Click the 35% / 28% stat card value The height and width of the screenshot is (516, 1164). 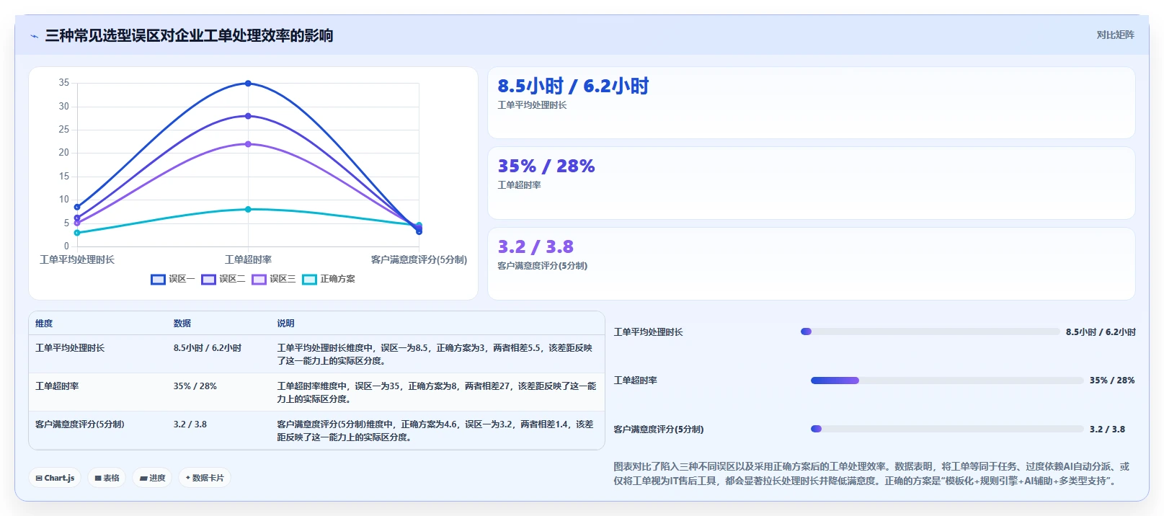[546, 166]
